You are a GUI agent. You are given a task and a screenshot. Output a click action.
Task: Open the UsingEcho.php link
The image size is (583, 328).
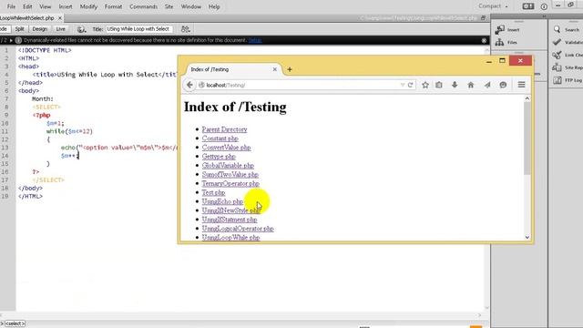222,201
